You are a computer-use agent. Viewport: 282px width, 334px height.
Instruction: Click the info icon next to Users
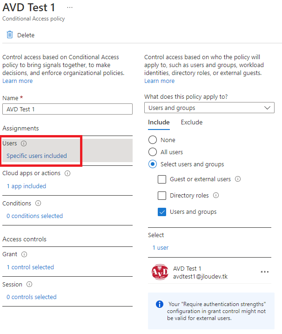click(x=24, y=143)
